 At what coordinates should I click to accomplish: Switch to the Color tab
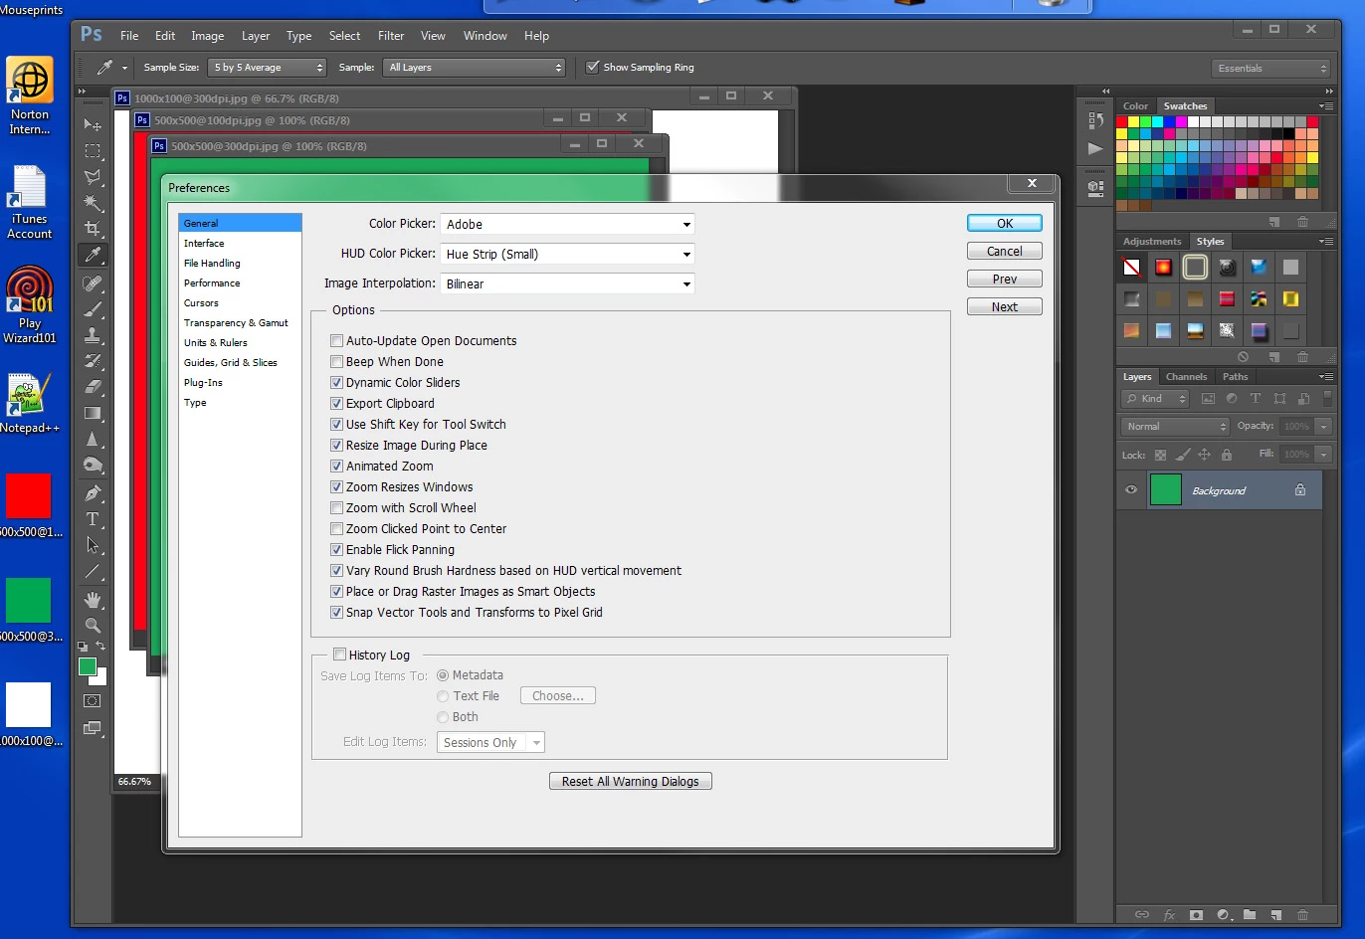click(x=1135, y=106)
